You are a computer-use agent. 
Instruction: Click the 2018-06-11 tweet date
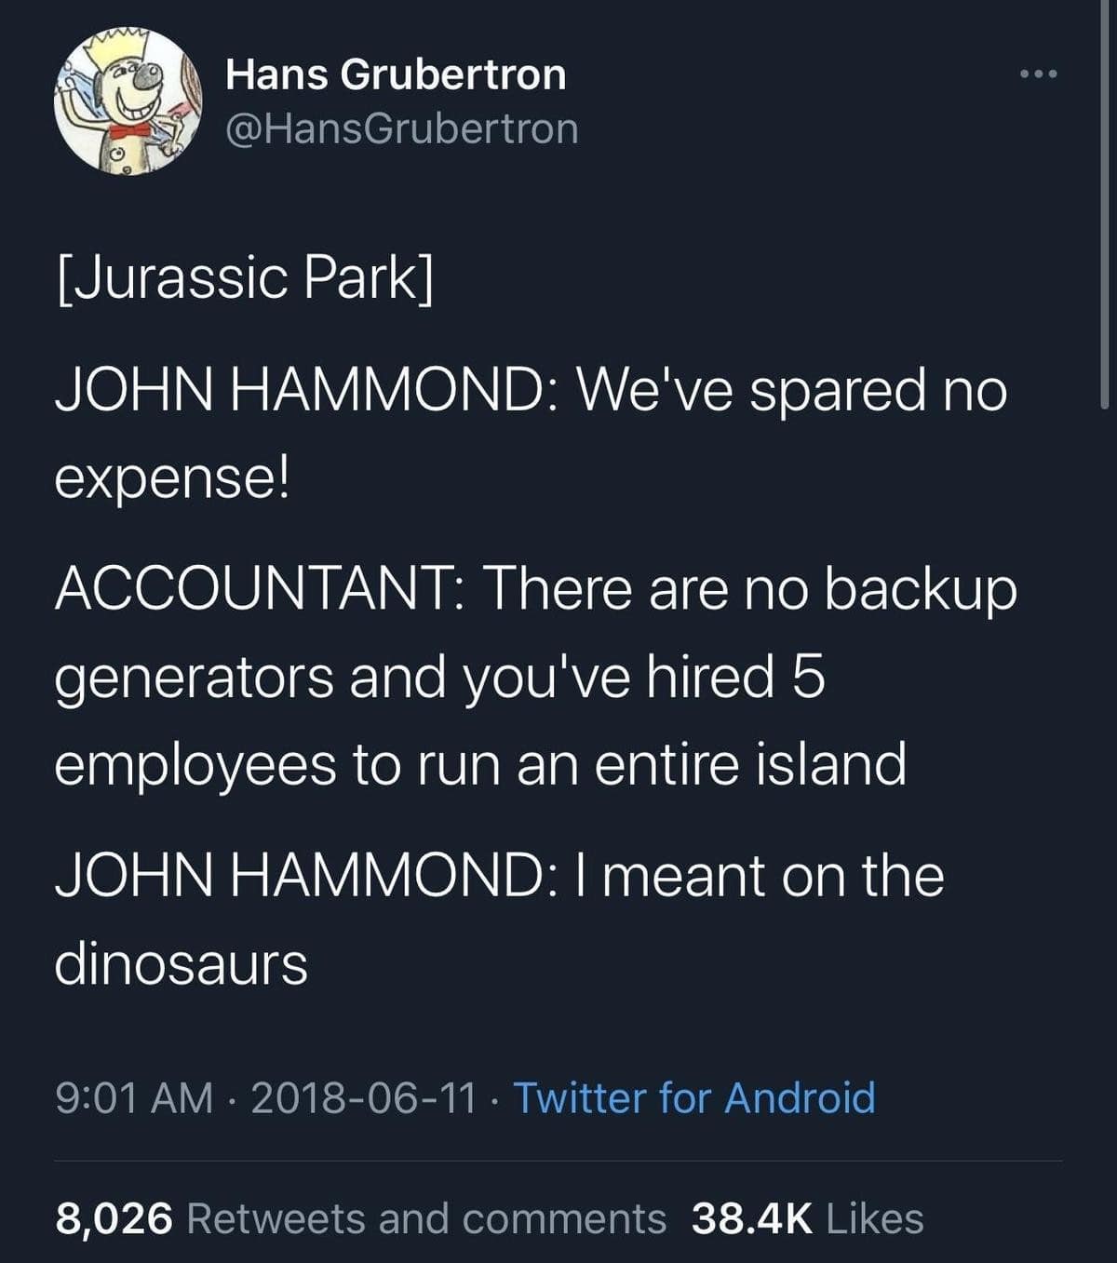tap(363, 1097)
